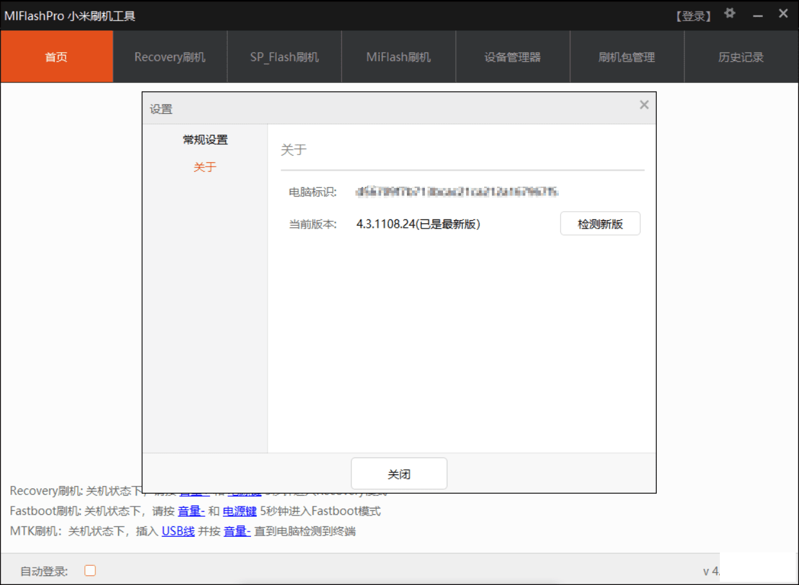
Task: Toggle the 自动登录 checkbox
Action: (90, 571)
